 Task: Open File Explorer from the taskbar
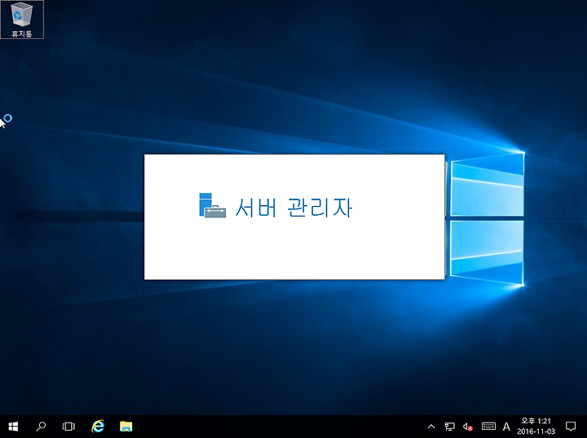tap(126, 427)
